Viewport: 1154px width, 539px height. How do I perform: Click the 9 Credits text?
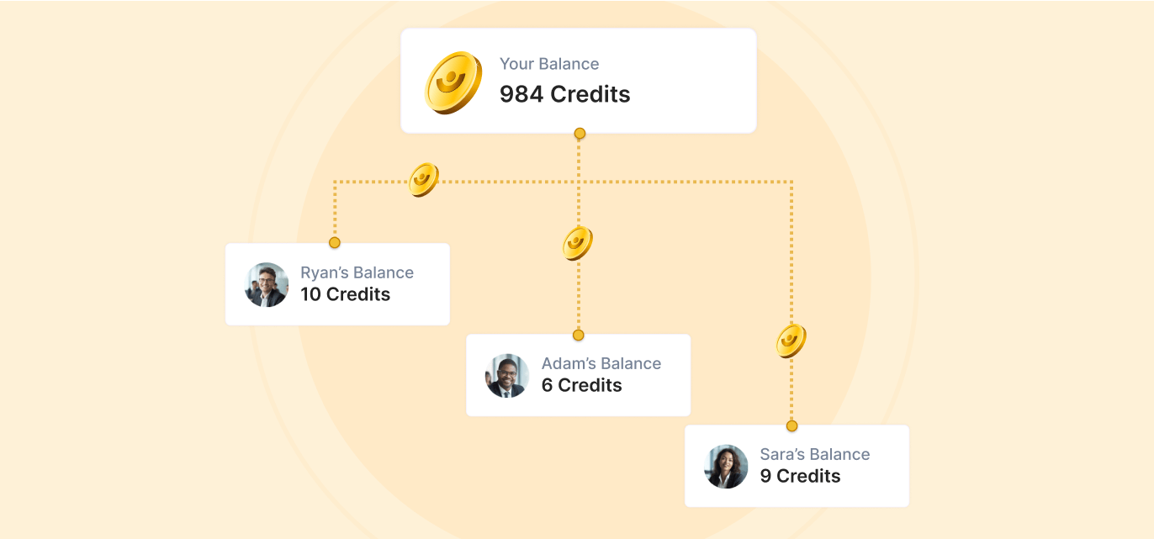(801, 476)
